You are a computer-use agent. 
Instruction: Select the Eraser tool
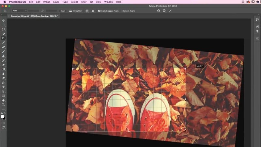[3, 65]
